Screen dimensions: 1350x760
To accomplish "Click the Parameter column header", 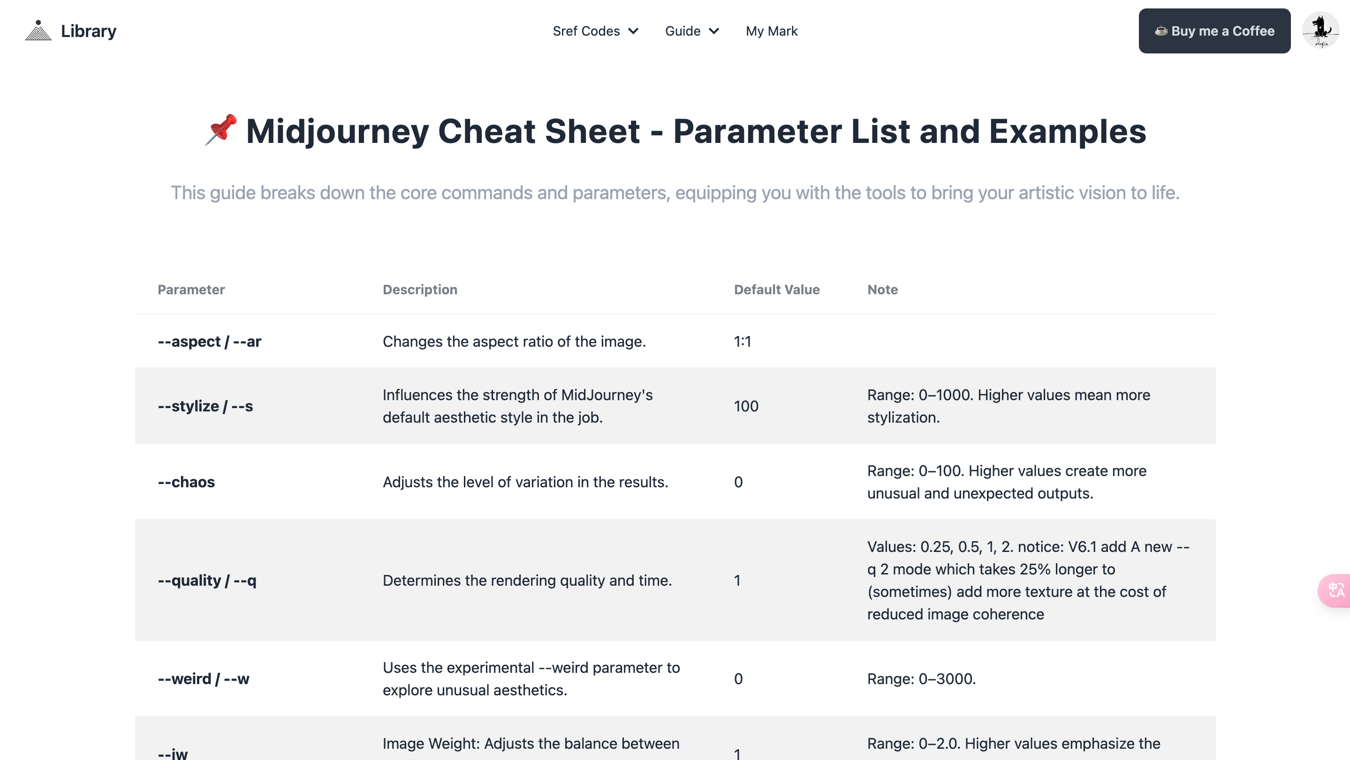I will point(191,290).
